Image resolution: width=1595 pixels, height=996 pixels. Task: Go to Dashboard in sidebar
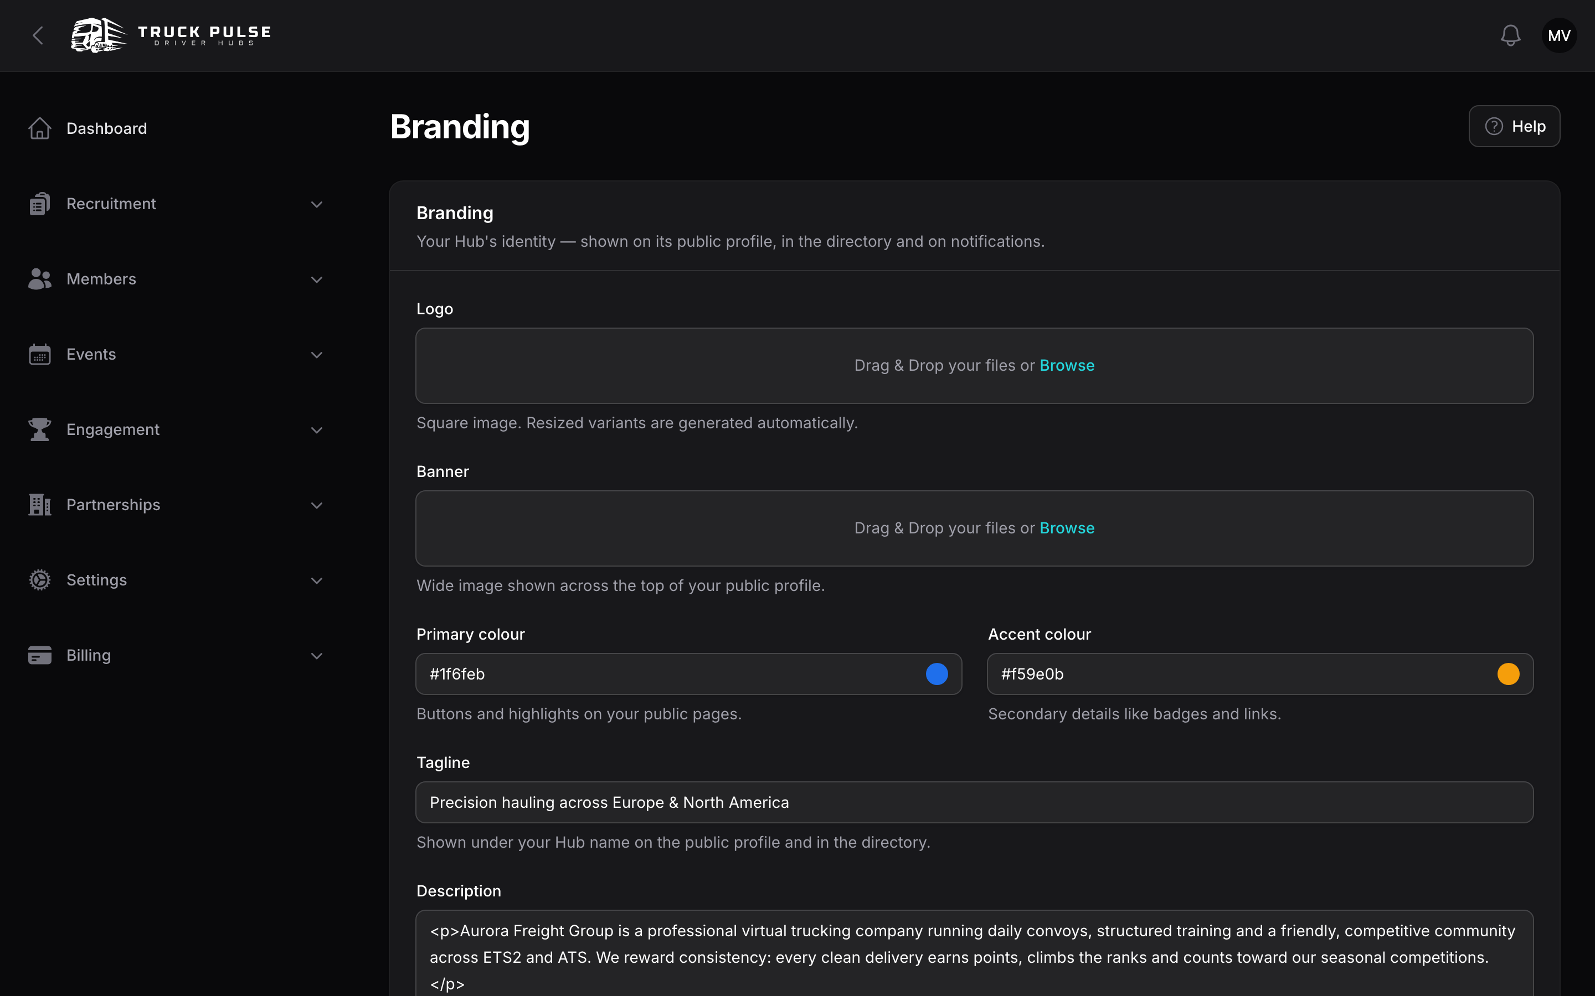point(107,128)
